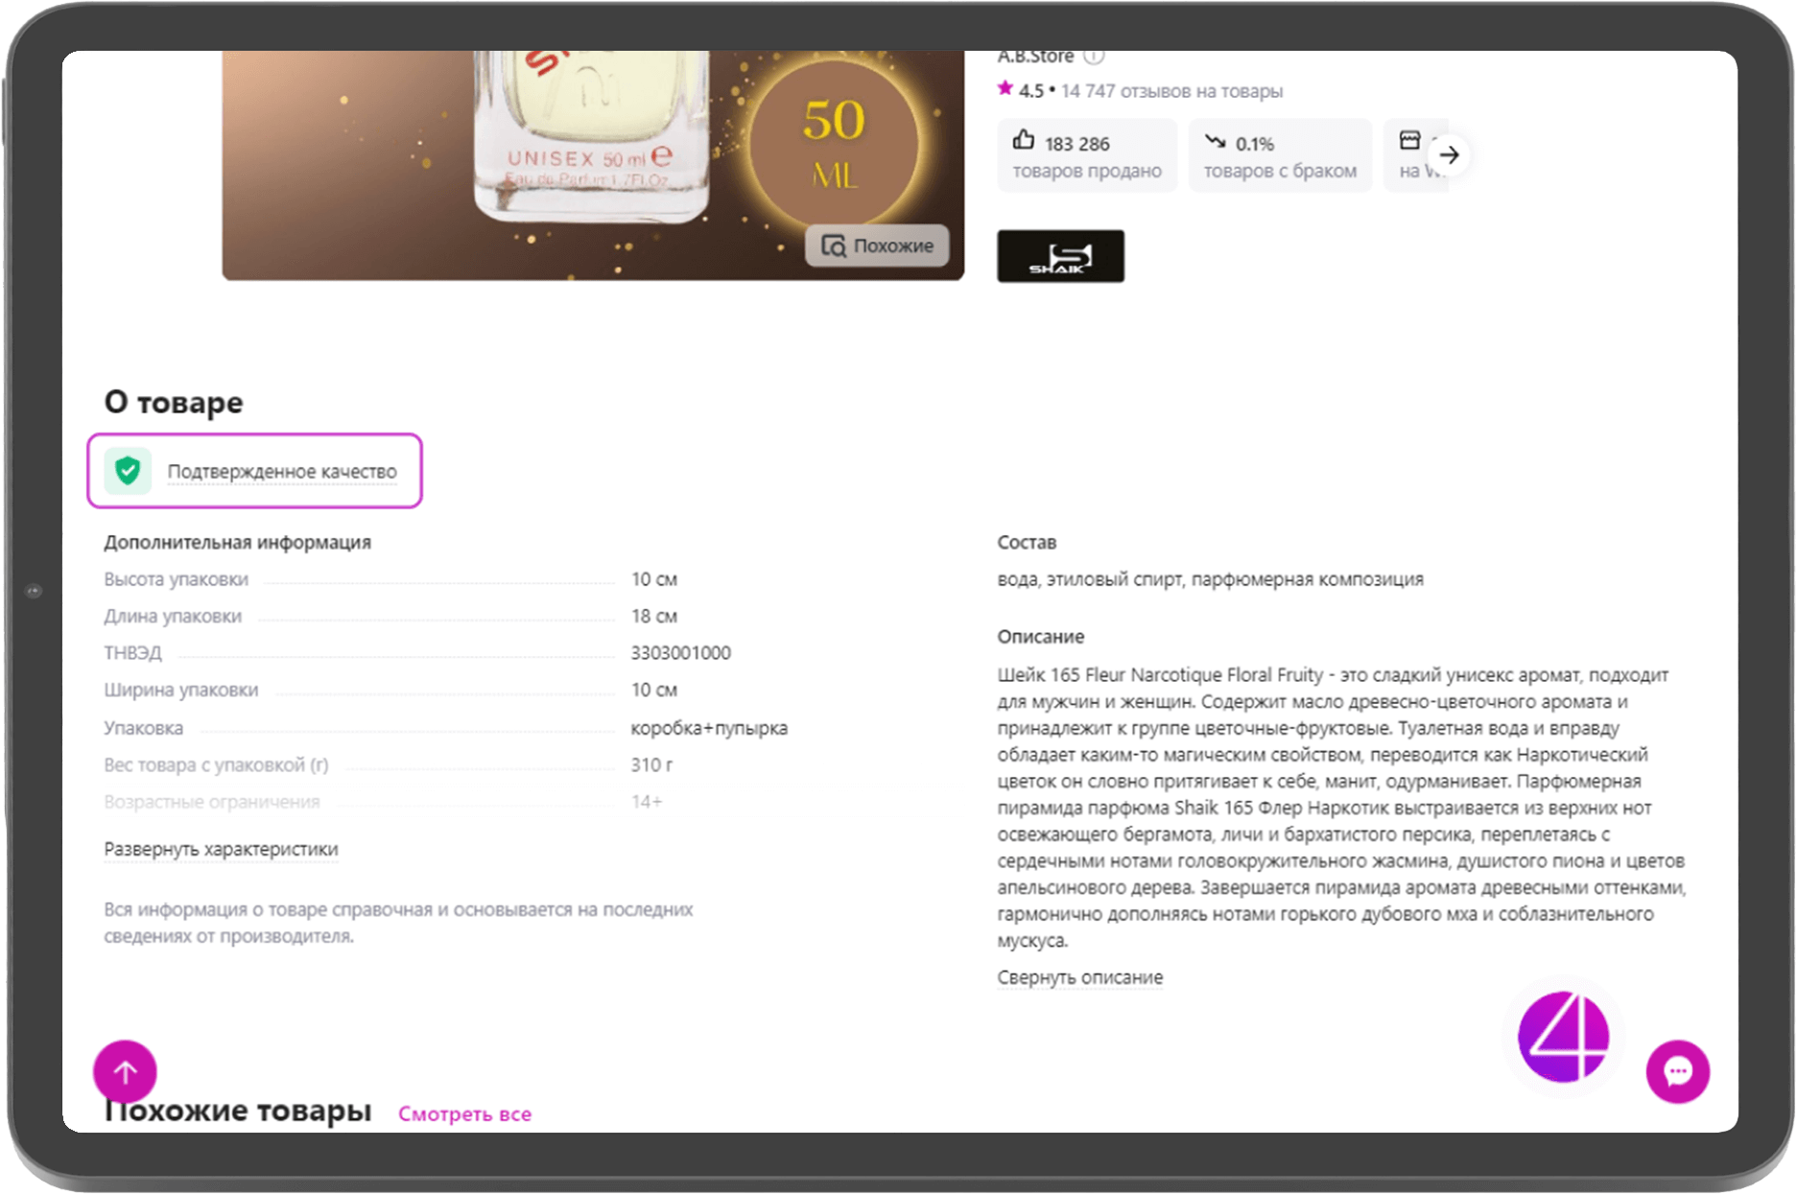Open the Смотреть все link
This screenshot has width=1797, height=1194.
[464, 1113]
